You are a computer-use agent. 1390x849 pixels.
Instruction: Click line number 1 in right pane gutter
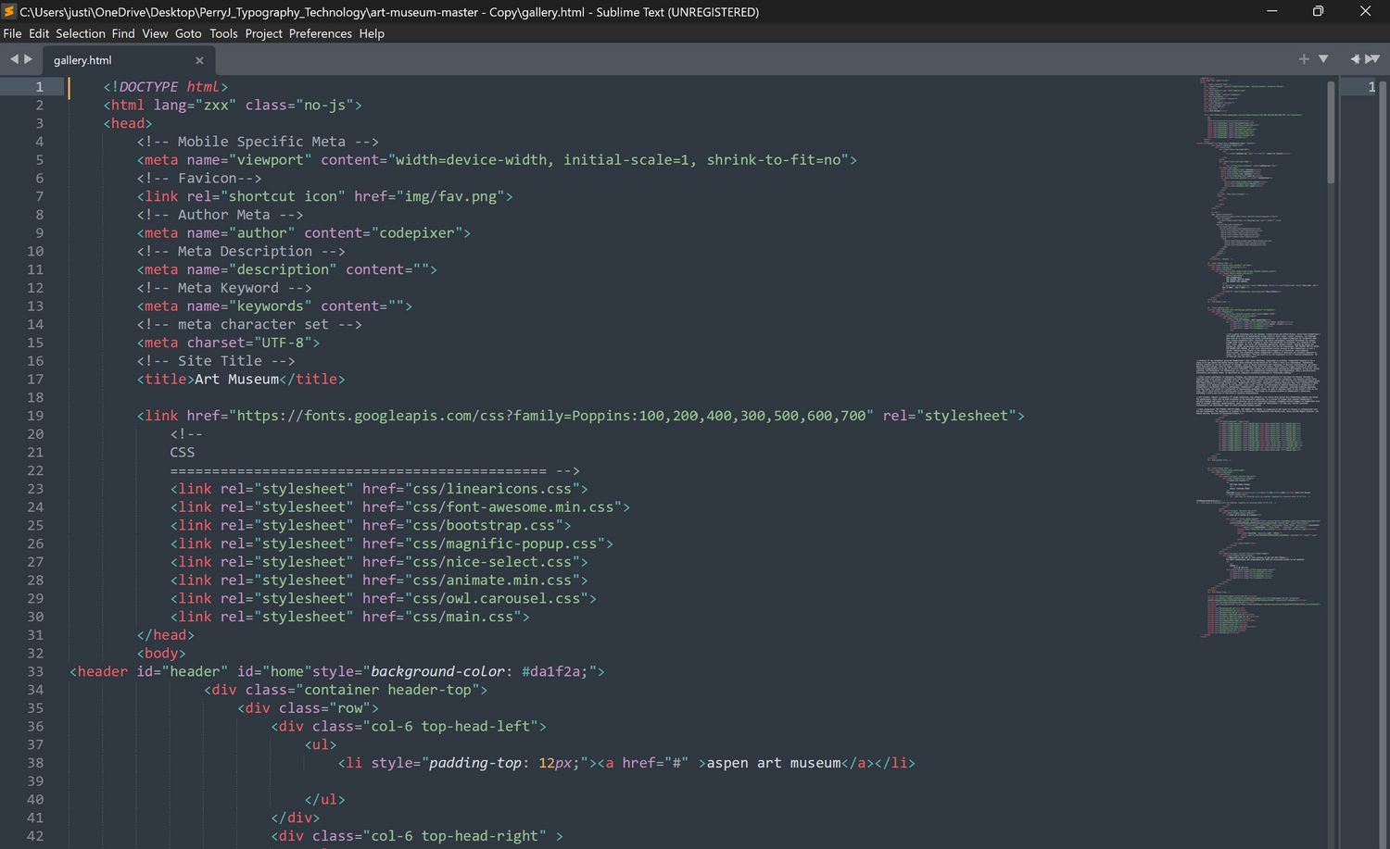click(1371, 87)
